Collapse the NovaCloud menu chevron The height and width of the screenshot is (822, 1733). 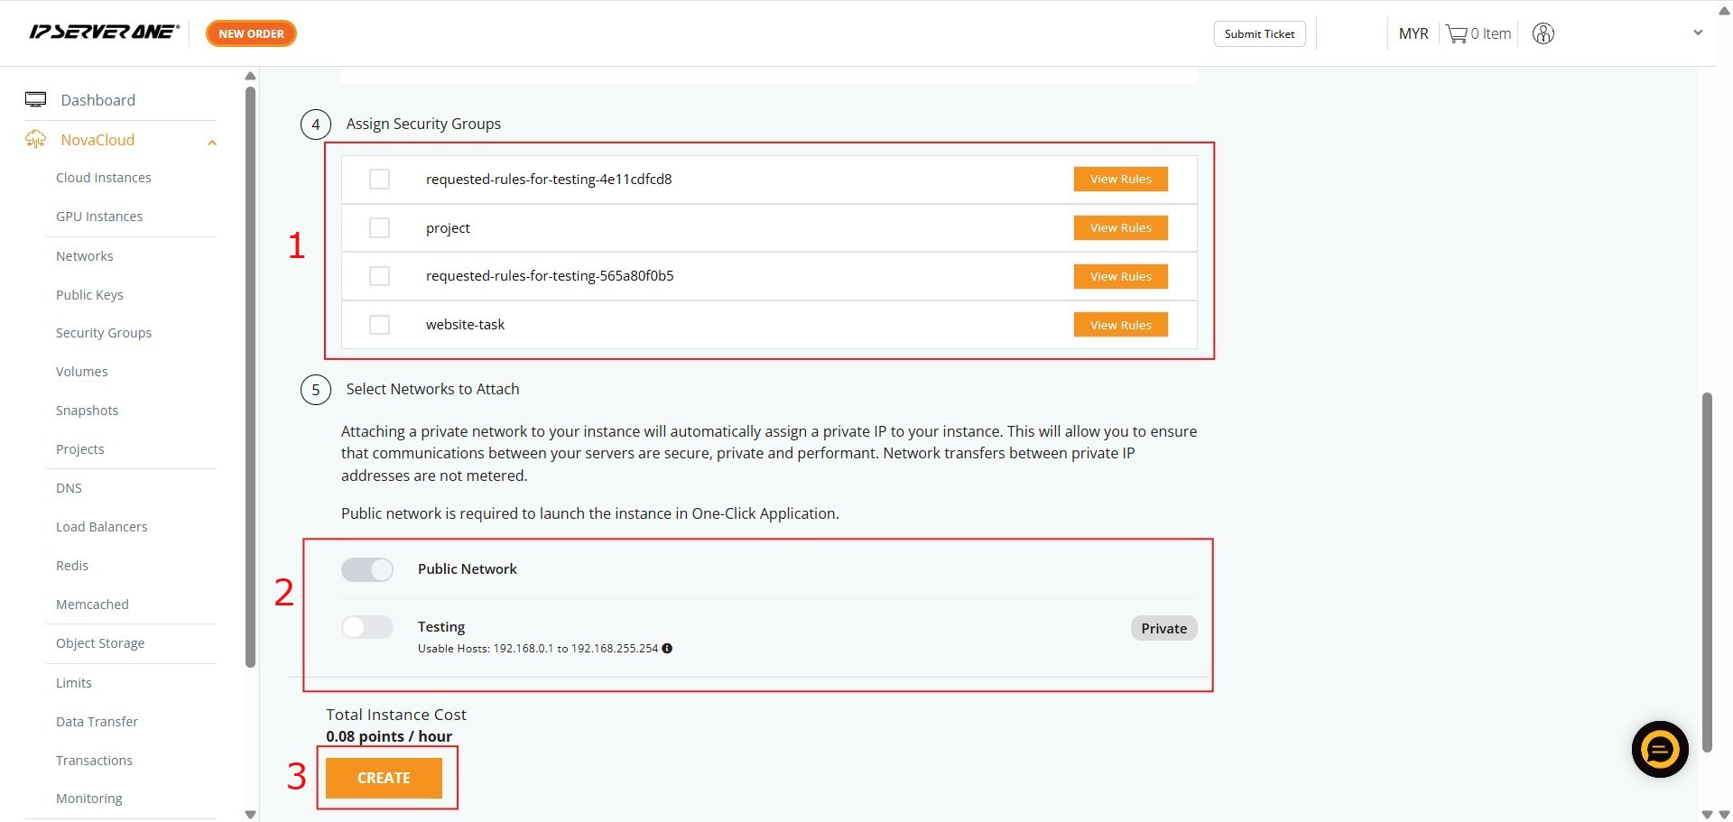point(212,143)
